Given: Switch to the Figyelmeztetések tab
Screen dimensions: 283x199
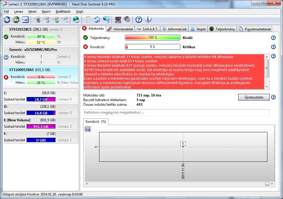Looking at the screenshot, I should [x=255, y=29].
